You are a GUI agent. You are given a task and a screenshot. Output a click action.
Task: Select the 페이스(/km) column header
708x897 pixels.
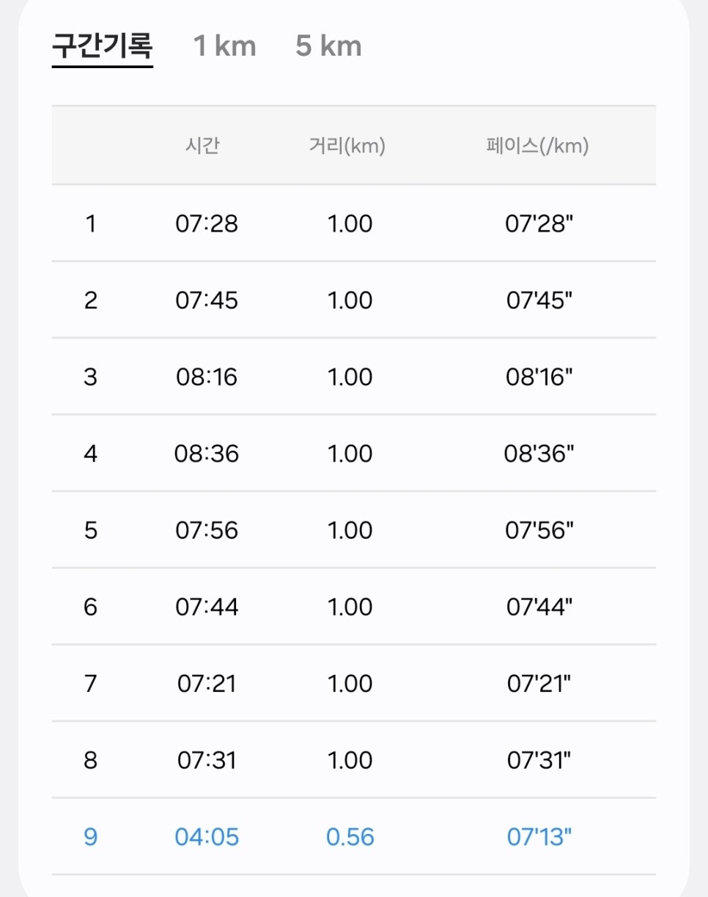[x=537, y=146]
